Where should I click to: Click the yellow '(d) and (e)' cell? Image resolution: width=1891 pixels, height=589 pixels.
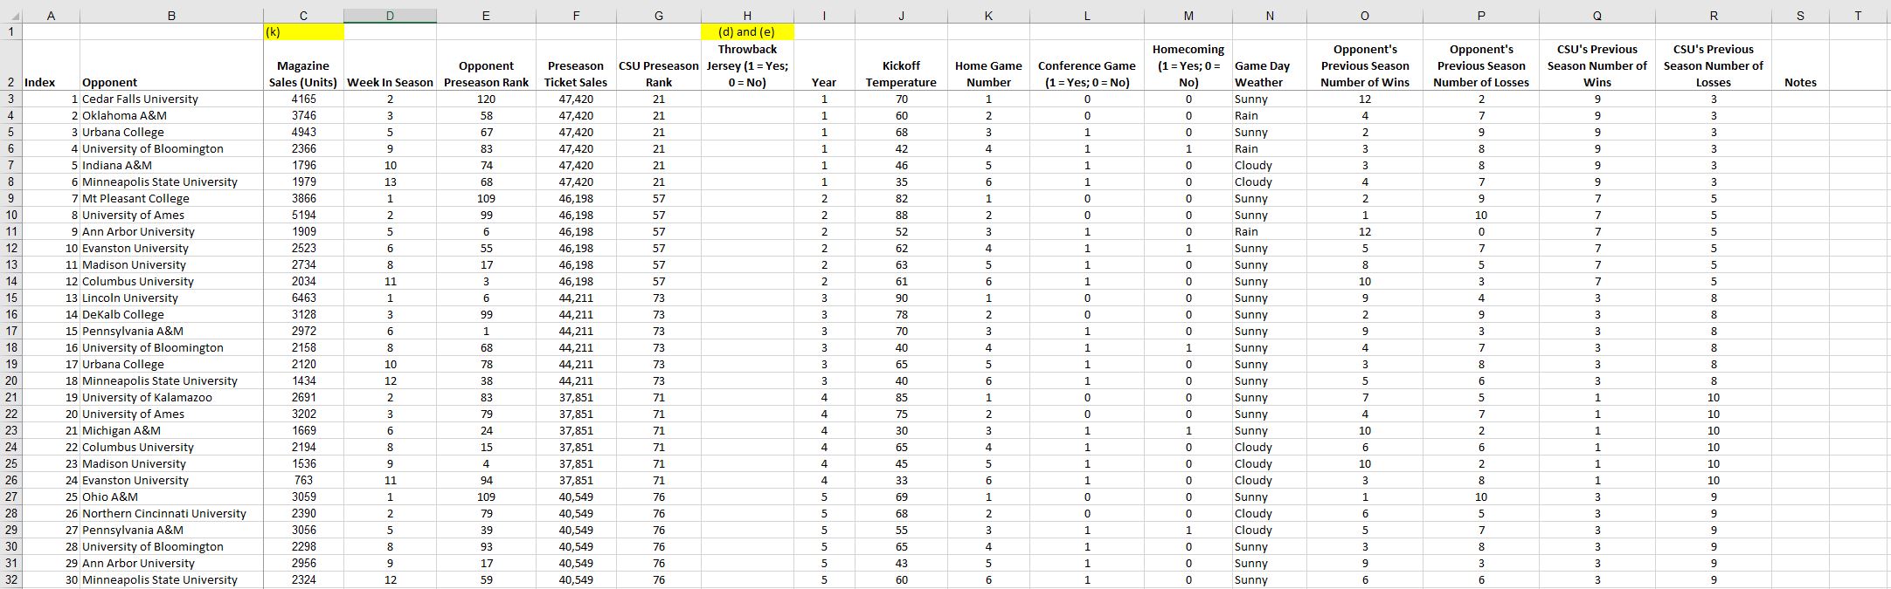747,32
